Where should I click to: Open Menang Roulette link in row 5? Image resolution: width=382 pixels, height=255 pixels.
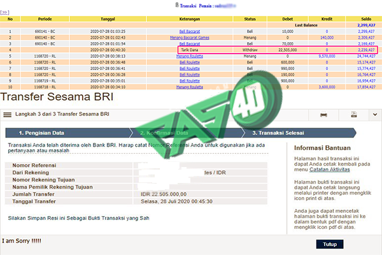click(x=190, y=56)
